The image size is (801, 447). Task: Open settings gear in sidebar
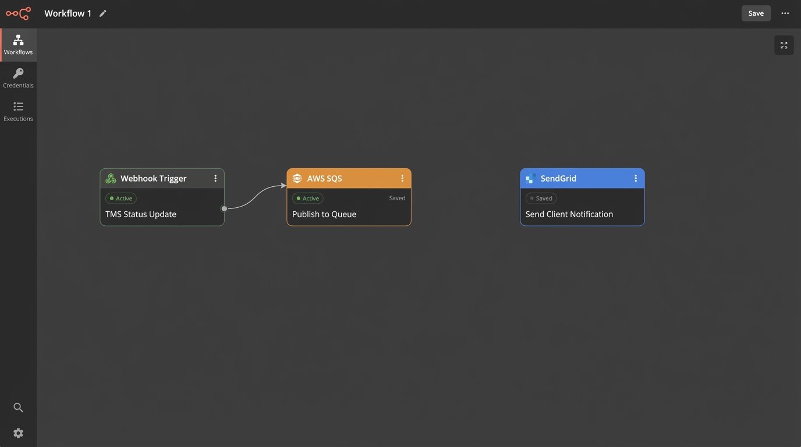tap(18, 433)
